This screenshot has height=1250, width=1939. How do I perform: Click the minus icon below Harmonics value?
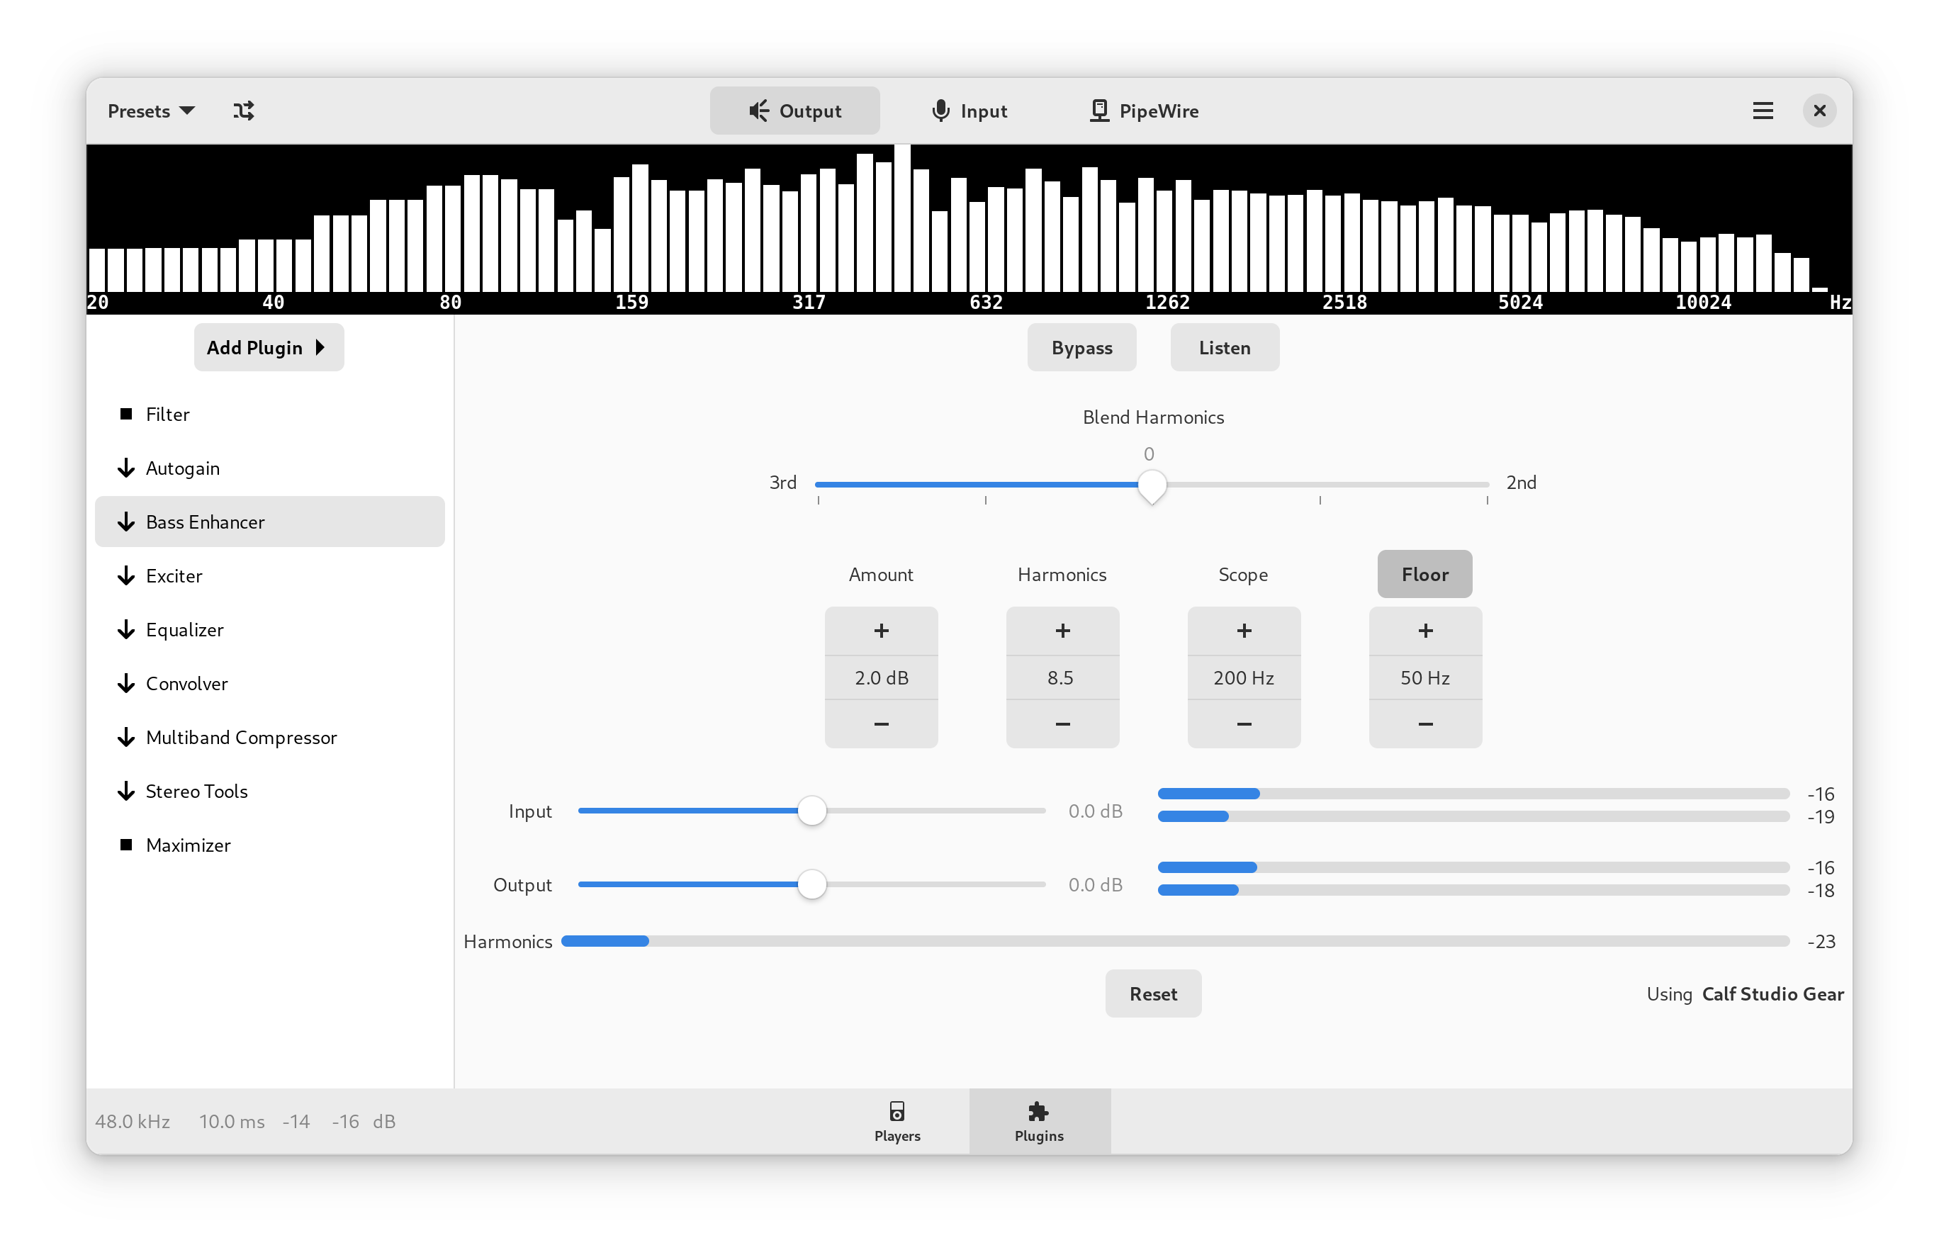point(1062,723)
